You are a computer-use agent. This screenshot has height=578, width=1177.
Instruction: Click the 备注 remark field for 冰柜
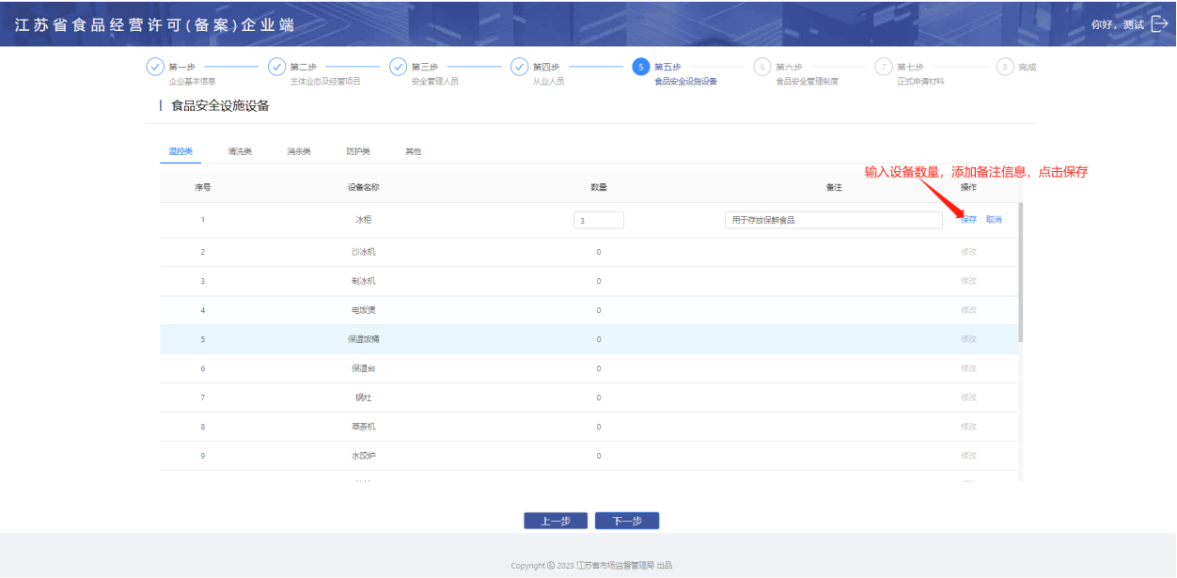pos(833,220)
